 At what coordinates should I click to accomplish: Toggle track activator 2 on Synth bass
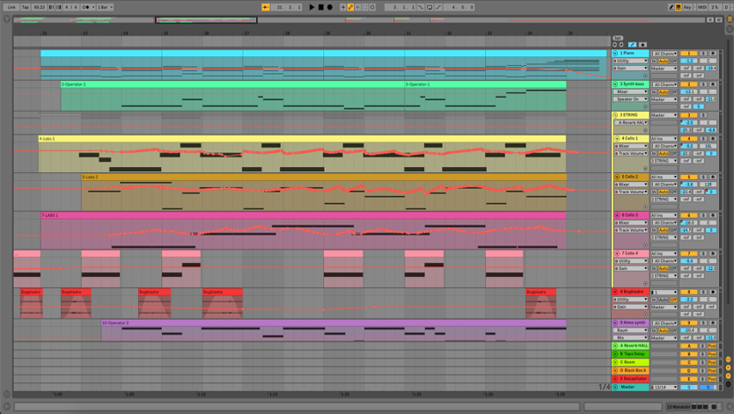[x=688, y=84]
